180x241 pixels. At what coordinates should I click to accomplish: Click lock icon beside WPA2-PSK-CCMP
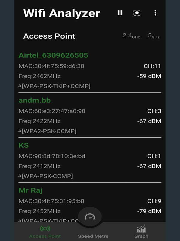pos(20,131)
